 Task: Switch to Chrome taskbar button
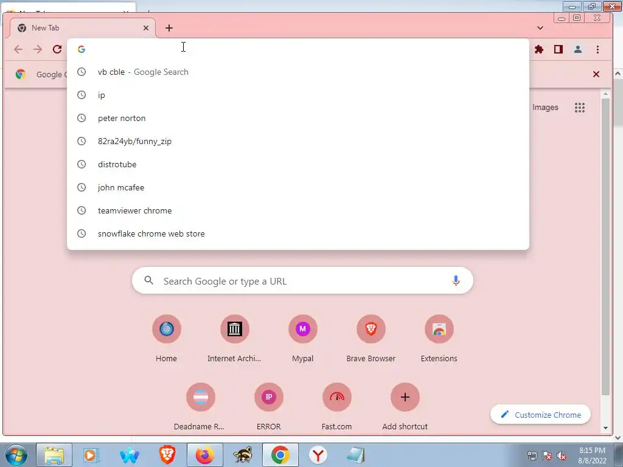[280, 455]
